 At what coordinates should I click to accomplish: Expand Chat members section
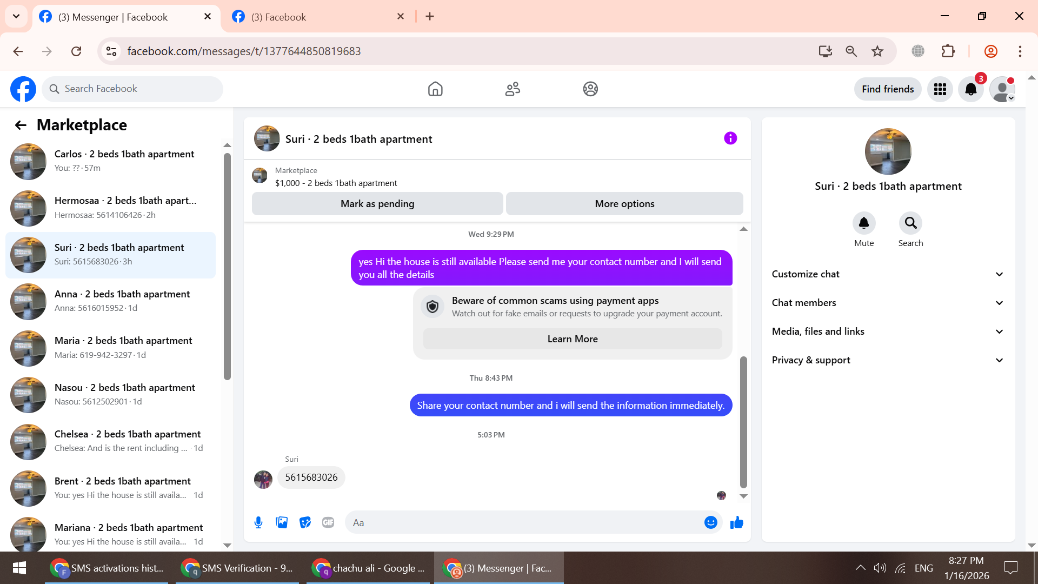pos(888,303)
